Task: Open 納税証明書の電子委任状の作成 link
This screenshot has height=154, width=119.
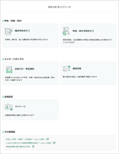Action: (x=18, y=147)
